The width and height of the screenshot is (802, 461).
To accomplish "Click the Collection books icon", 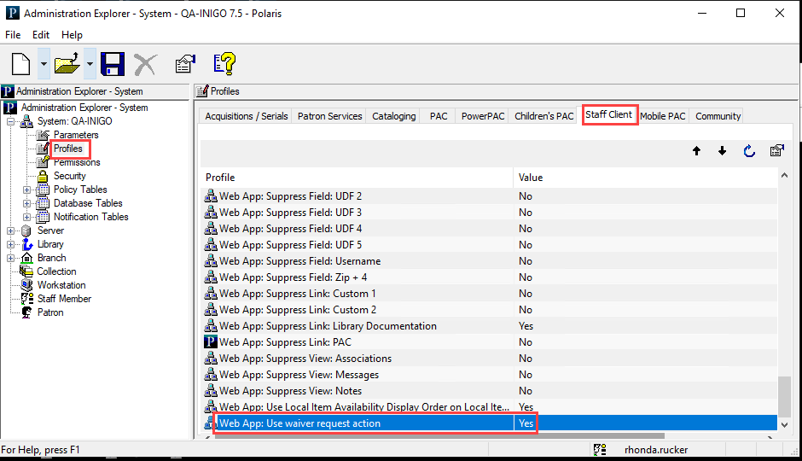I will 26,271.
